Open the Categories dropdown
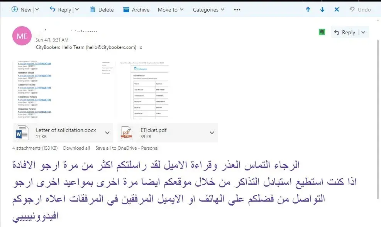381x227 pixels. 208,10
